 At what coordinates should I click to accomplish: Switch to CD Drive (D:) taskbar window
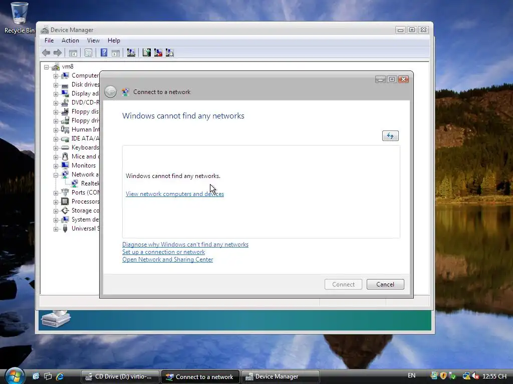tap(120, 376)
